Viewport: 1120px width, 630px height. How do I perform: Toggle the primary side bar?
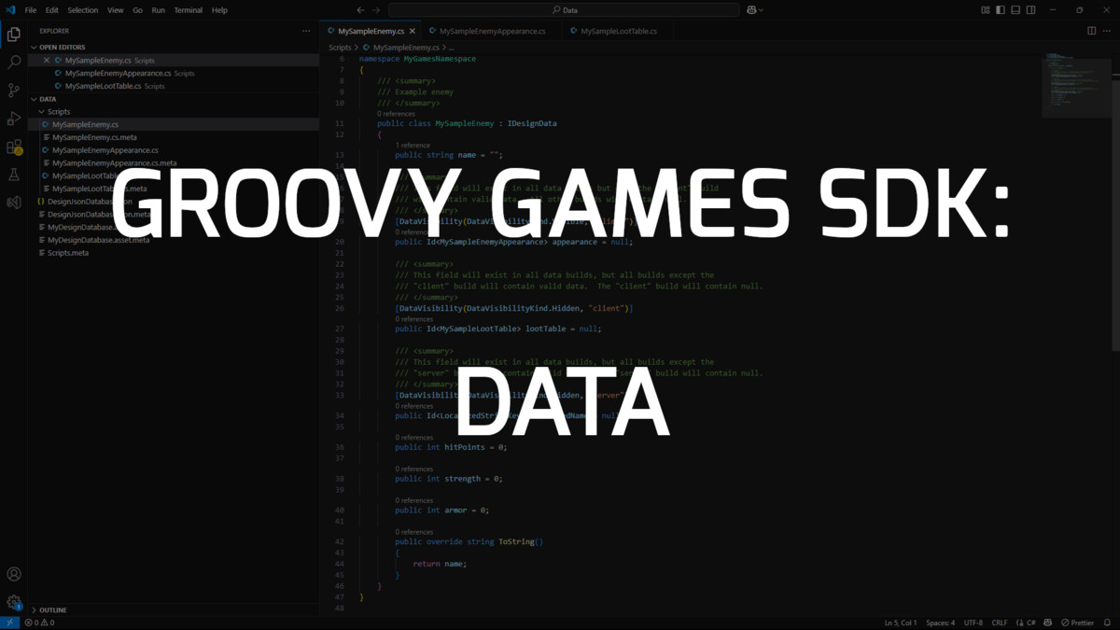point(1001,10)
